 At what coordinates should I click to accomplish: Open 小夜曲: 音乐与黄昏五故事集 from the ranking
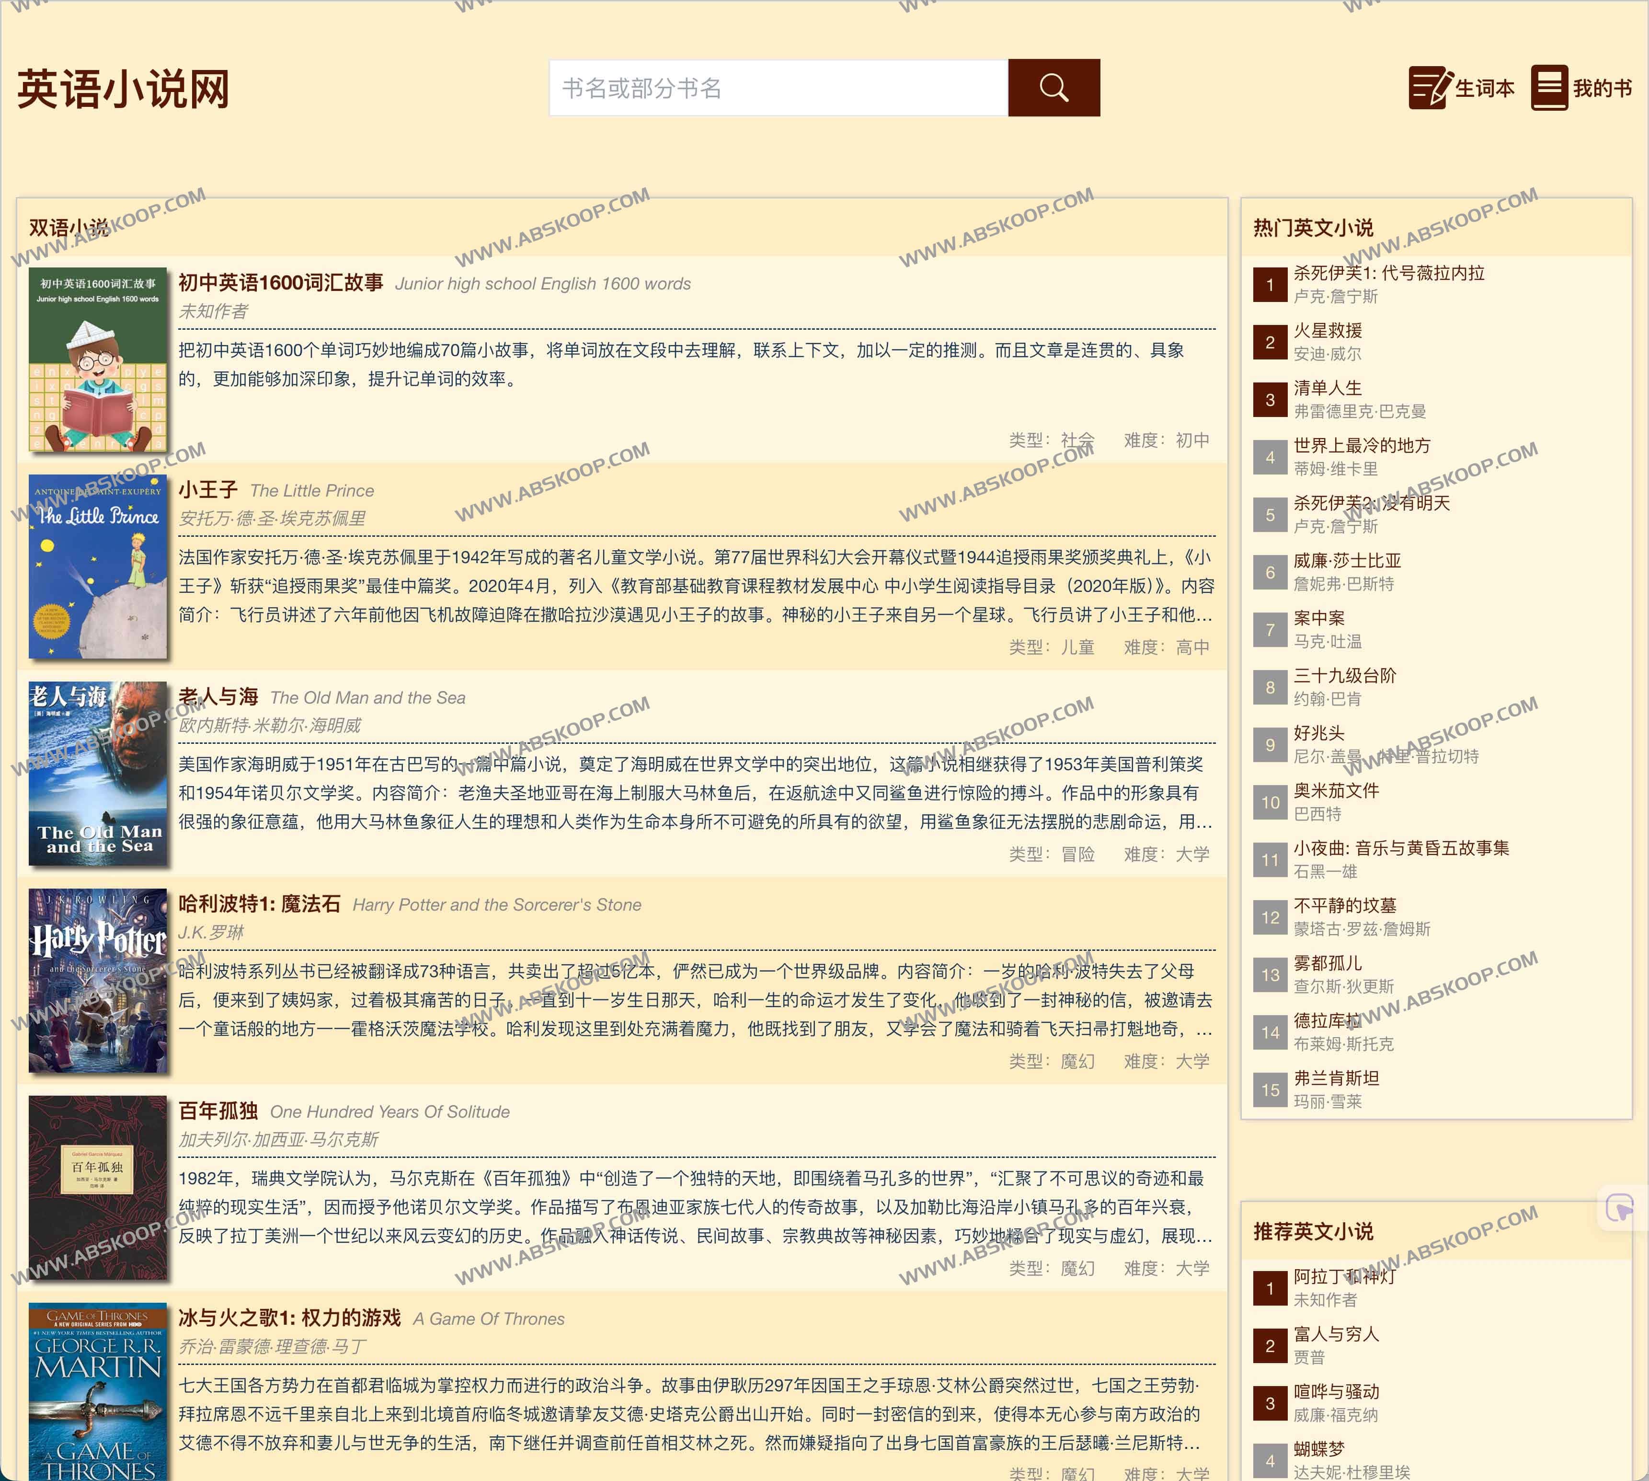click(x=1401, y=848)
